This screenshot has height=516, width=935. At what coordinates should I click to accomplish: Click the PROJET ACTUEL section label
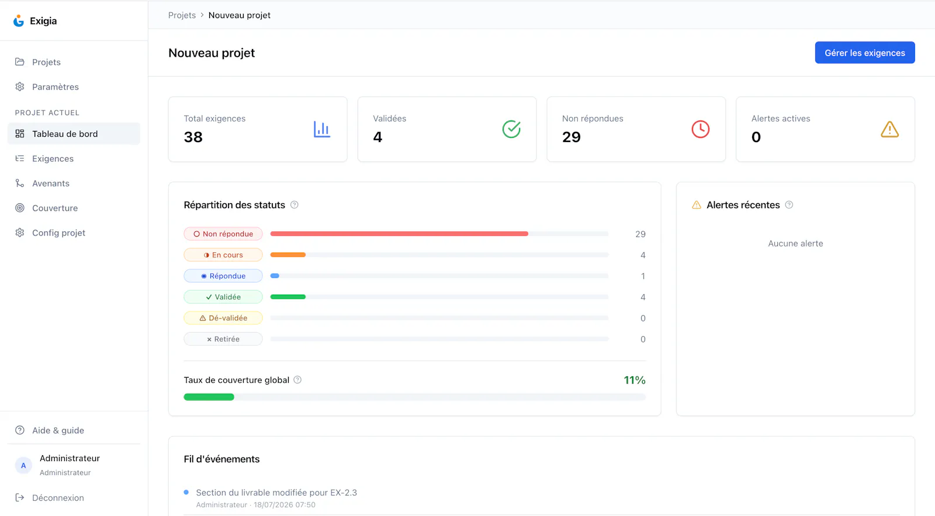click(47, 113)
